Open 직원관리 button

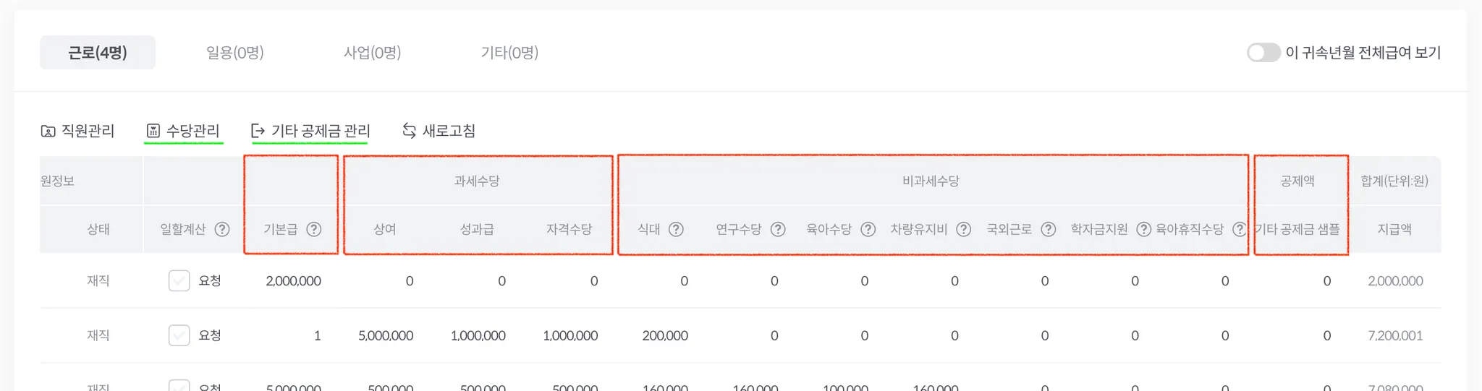click(78, 131)
